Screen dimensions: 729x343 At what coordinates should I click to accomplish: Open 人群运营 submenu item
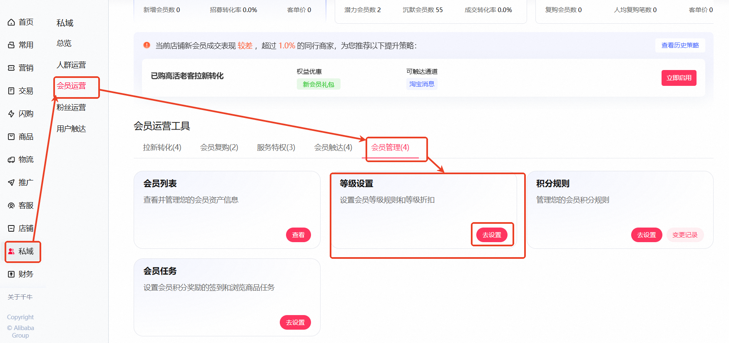coord(71,65)
